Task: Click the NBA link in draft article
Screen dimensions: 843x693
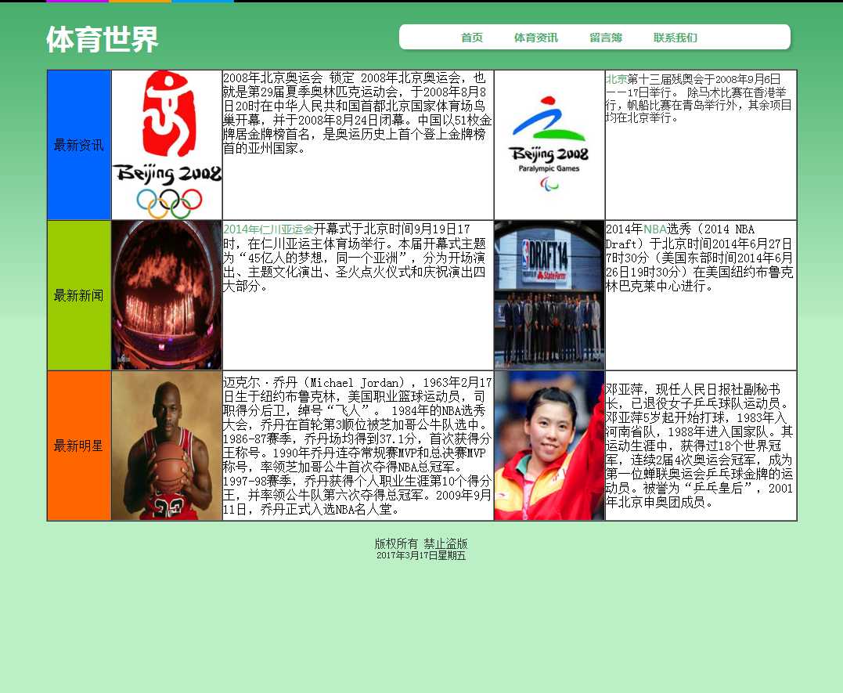Action: tap(655, 229)
